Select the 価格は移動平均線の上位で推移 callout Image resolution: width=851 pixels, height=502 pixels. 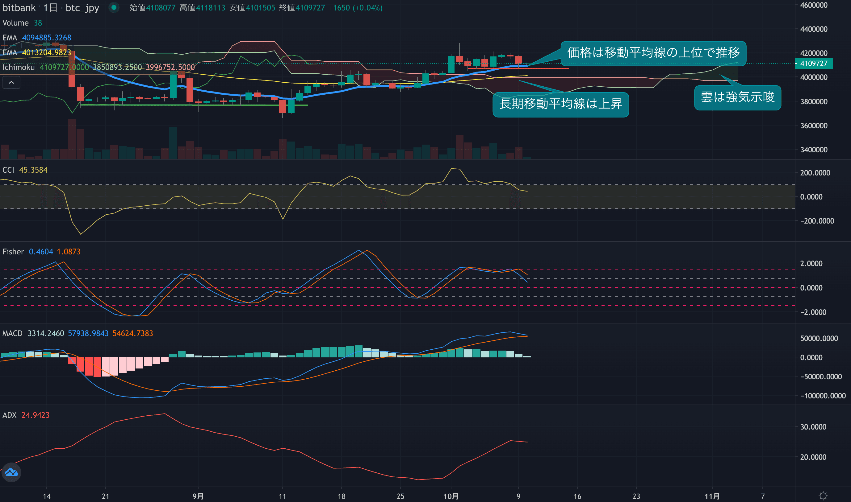[x=653, y=53]
